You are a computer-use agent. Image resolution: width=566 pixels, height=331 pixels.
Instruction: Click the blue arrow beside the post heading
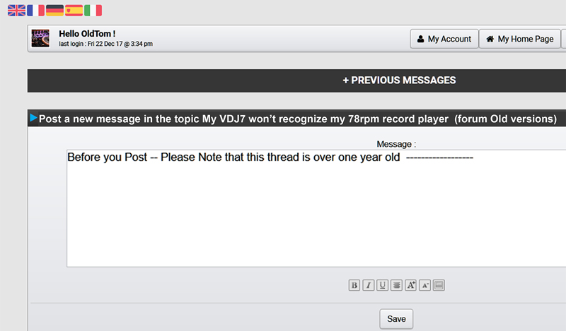(33, 118)
